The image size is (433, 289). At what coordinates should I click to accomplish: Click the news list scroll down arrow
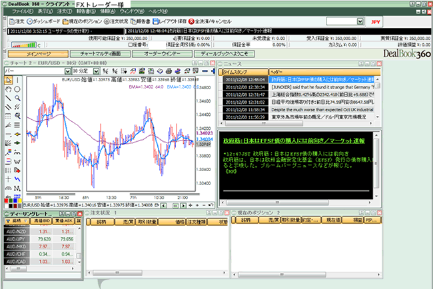[377, 117]
